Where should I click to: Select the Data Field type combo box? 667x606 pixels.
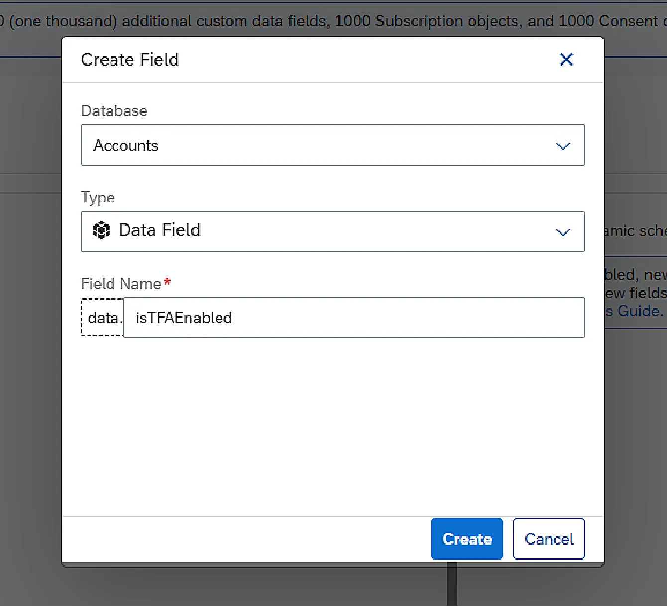point(333,232)
